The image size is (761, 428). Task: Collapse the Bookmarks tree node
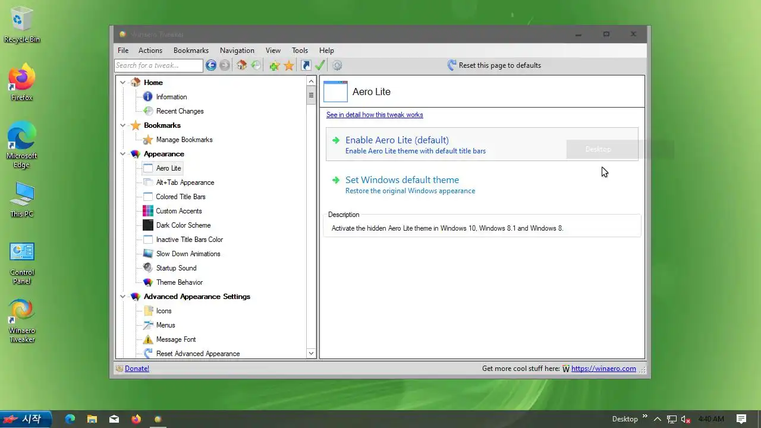(123, 125)
